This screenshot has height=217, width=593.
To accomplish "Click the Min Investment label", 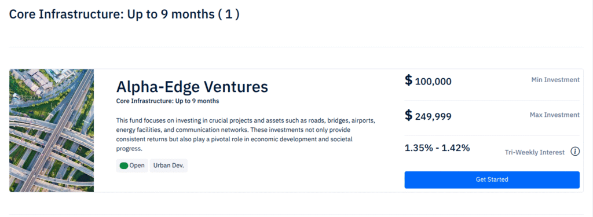I will [555, 80].
